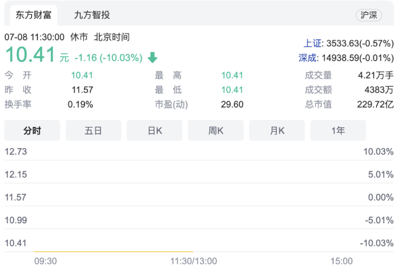This screenshot has width=400, height=271.
Task: Open the 上证 index link
Action: pyautogui.click(x=312, y=43)
